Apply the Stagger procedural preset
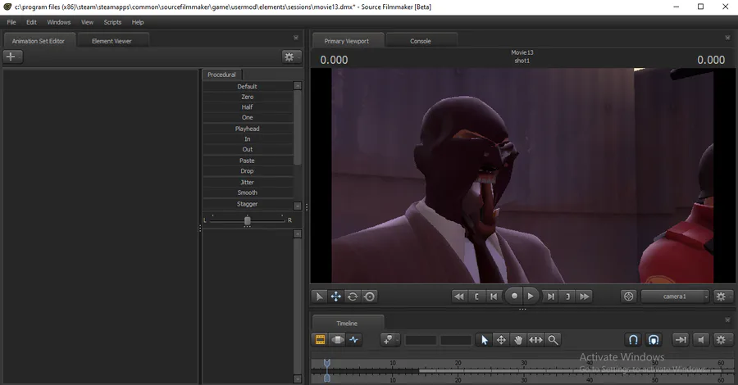This screenshot has width=738, height=385. pos(248,204)
